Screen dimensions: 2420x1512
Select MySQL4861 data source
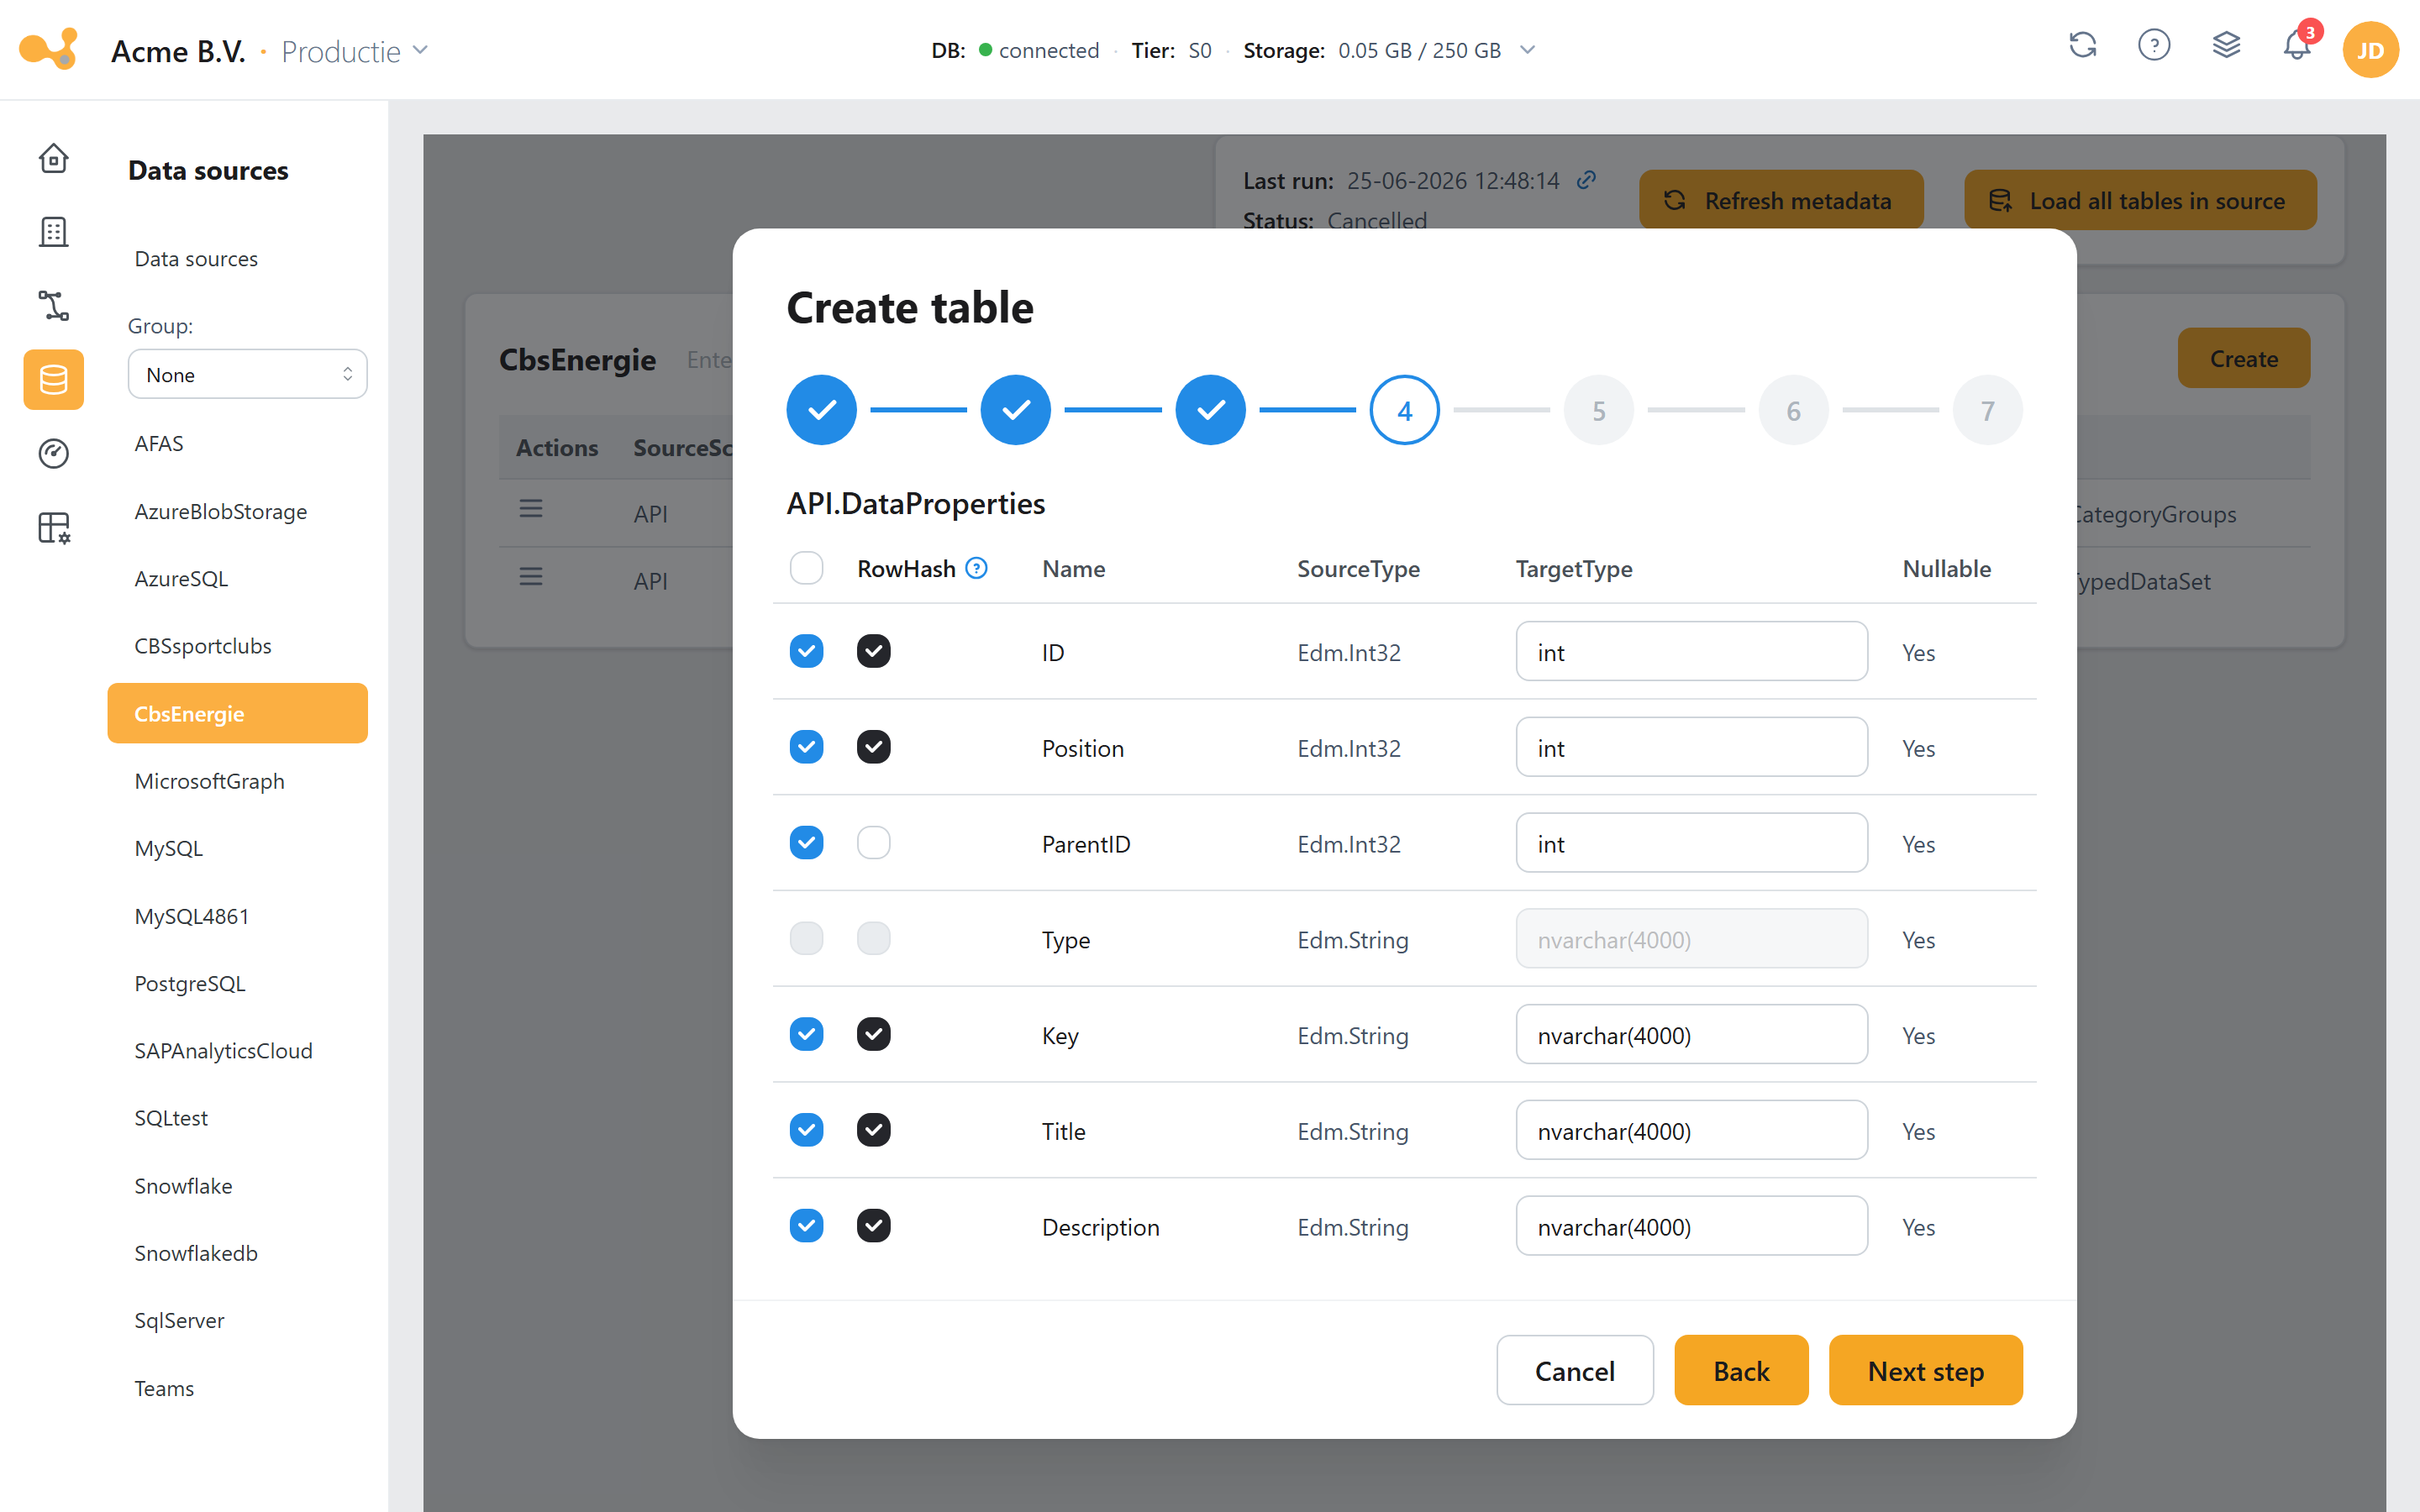[191, 916]
